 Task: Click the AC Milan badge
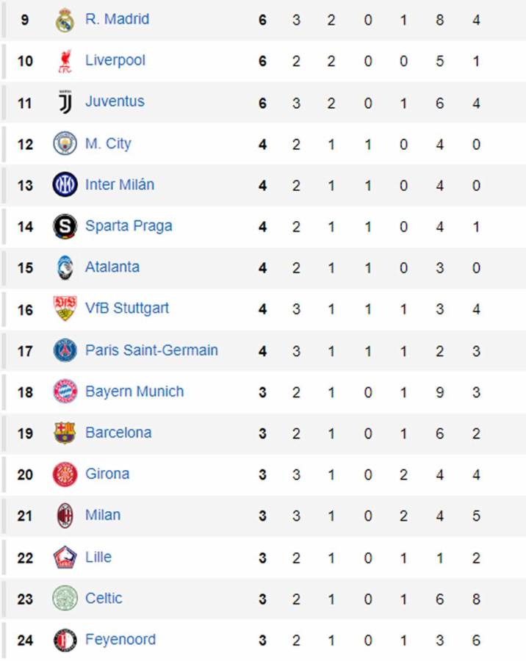pos(65,516)
